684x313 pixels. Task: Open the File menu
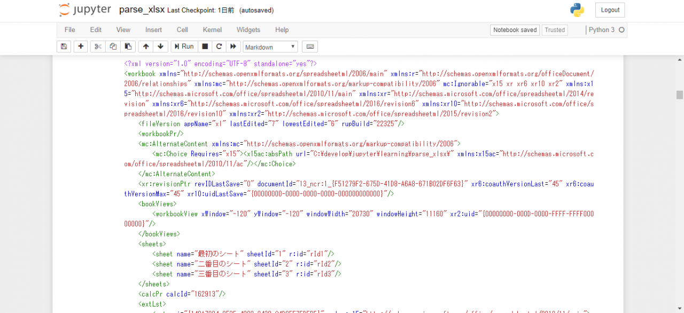point(69,30)
